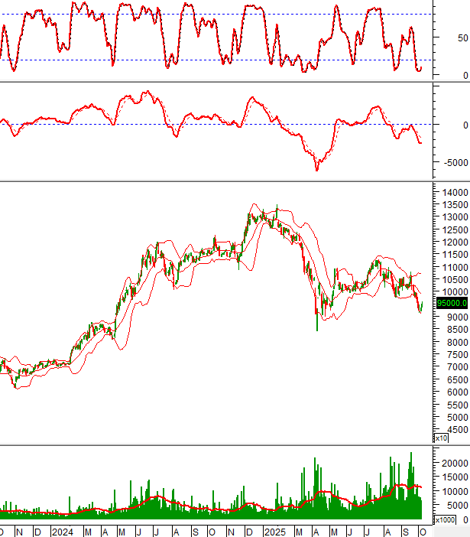Click the x1000 volume multiplier label
470x537 pixels.
pyautogui.click(x=446, y=520)
